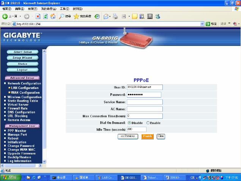Expand the address bar history dropdown
This screenshot has width=241, height=181.
[x=202, y=24]
